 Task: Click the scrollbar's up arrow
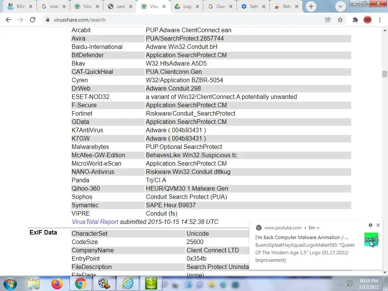coord(385,30)
